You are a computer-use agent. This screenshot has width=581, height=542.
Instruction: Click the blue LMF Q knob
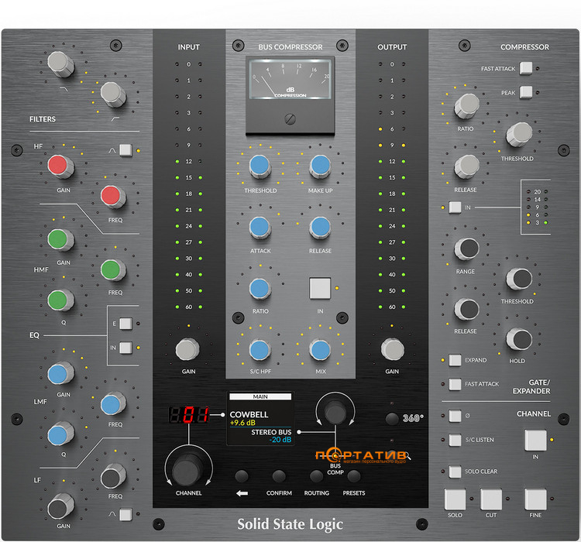click(60, 434)
